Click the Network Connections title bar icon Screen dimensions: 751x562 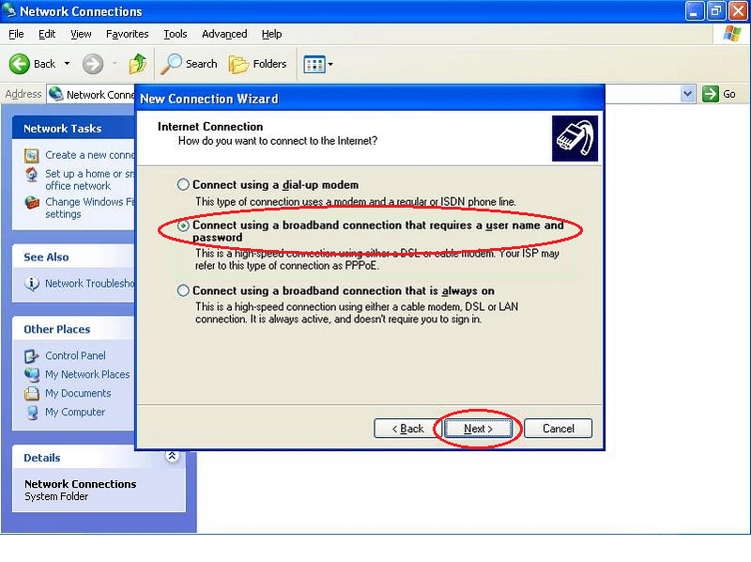[9, 10]
